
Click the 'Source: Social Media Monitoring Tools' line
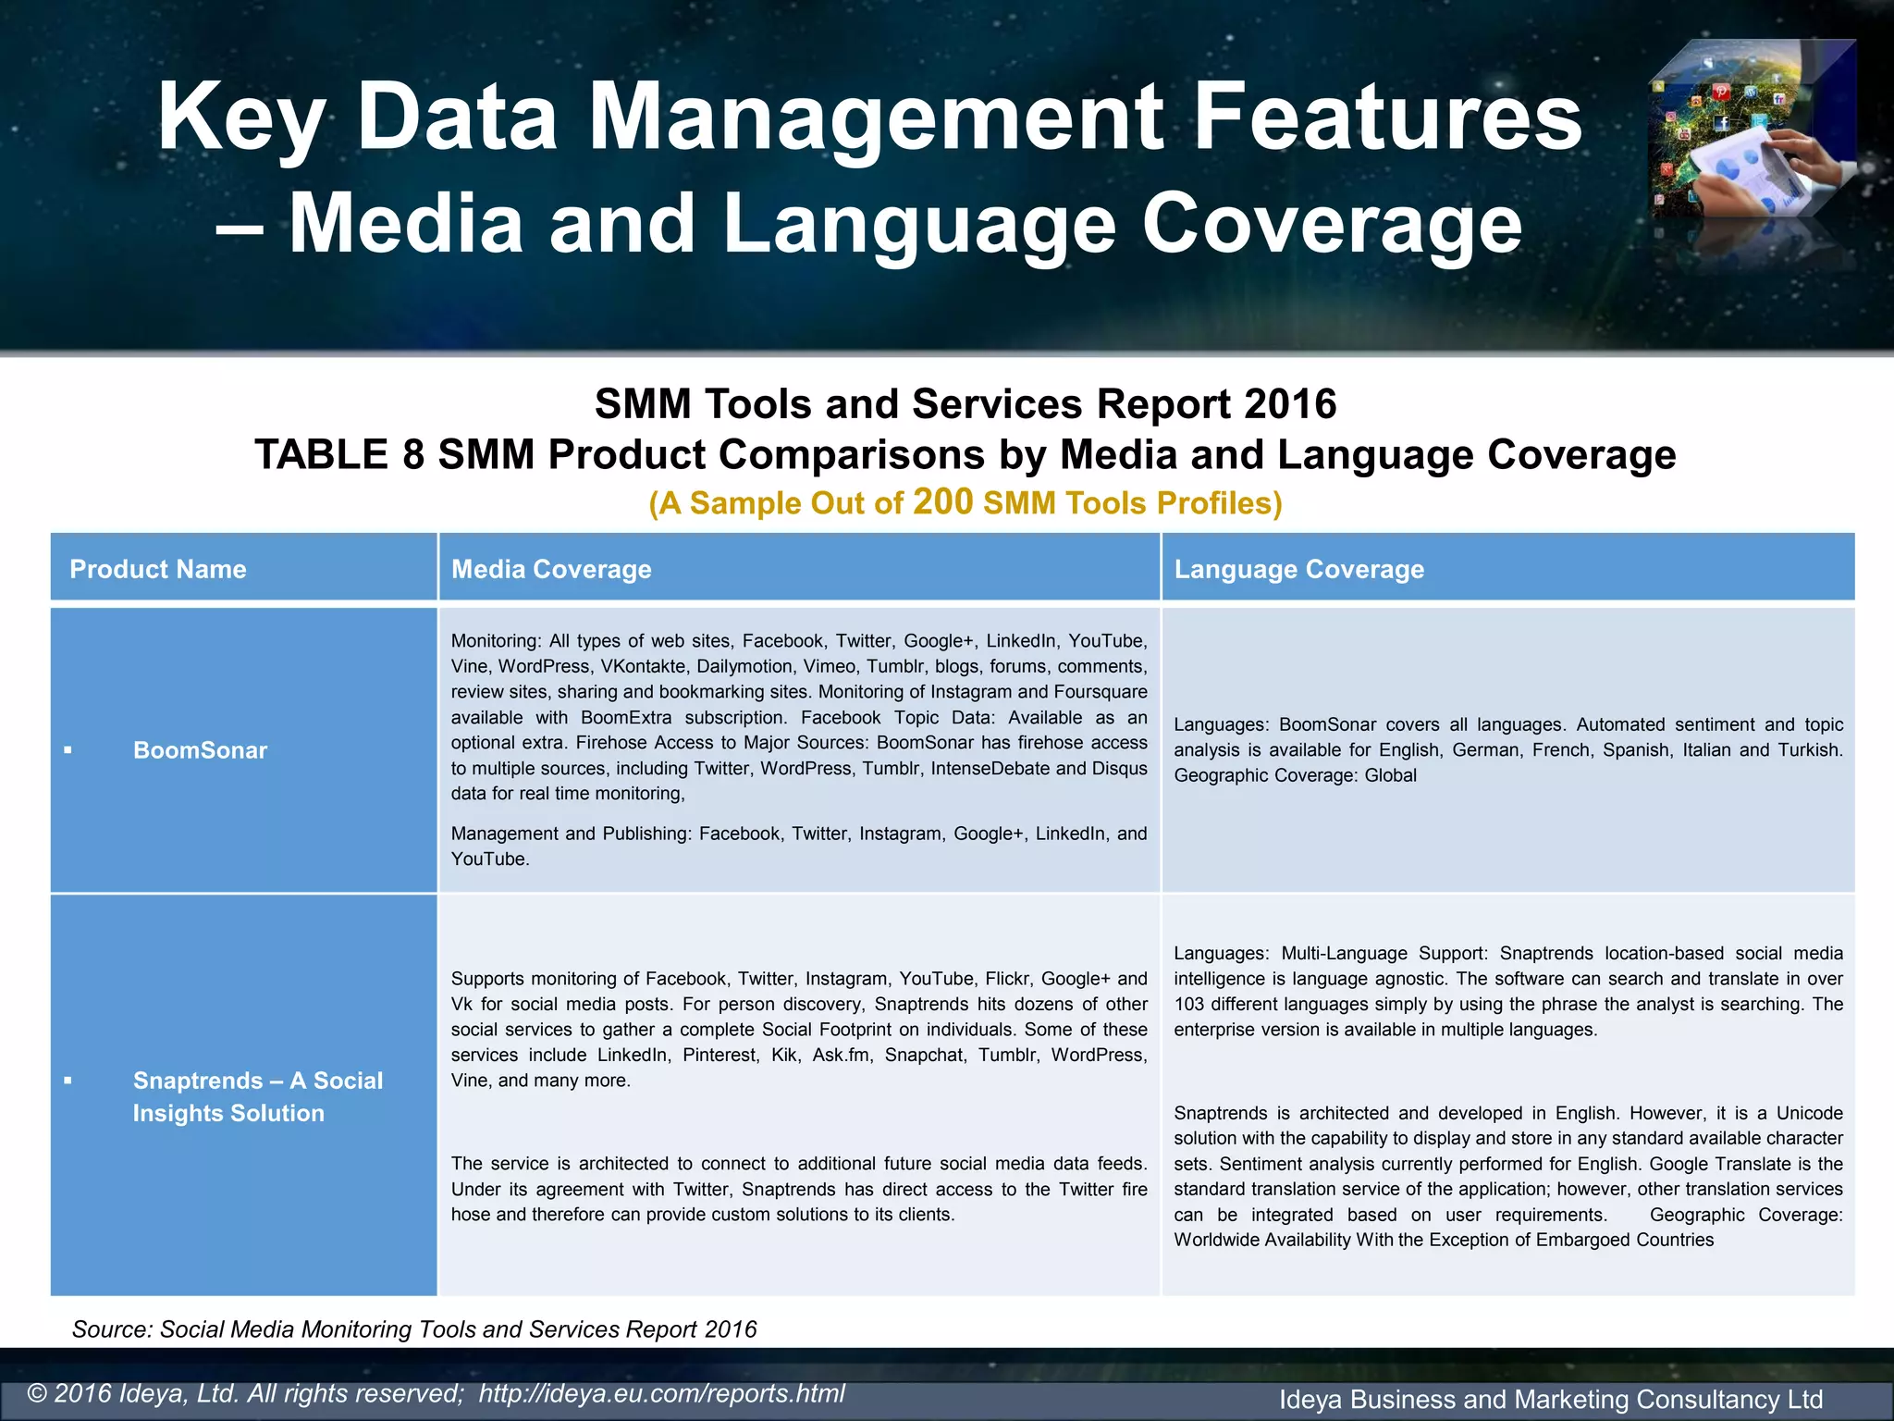point(414,1329)
